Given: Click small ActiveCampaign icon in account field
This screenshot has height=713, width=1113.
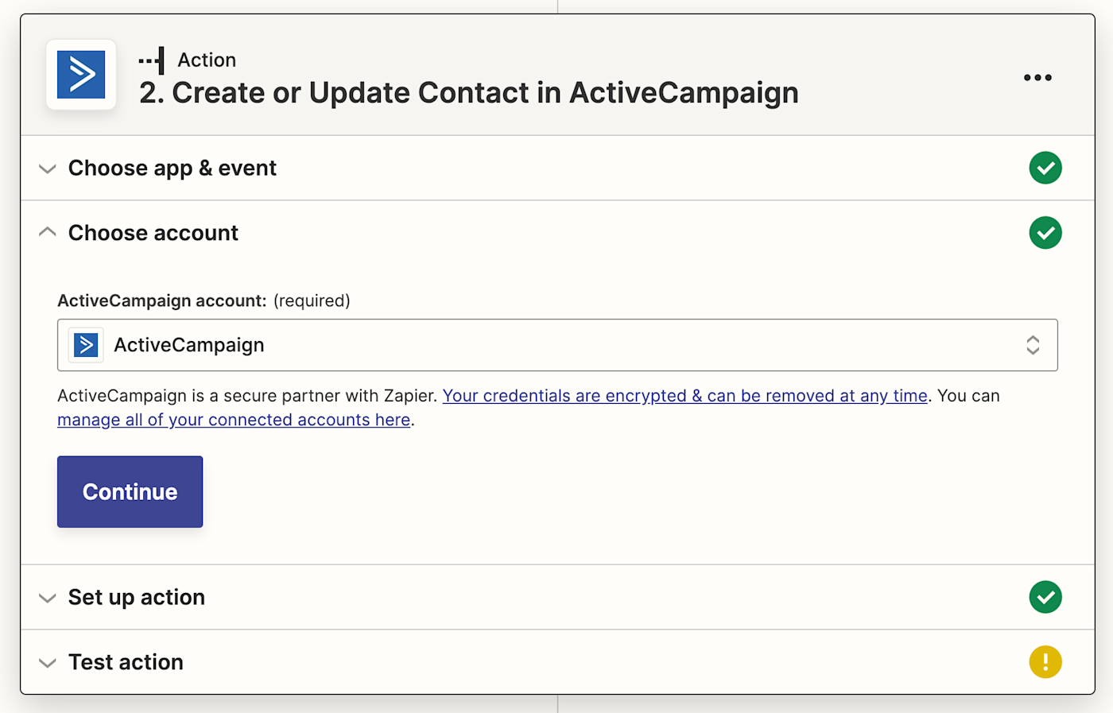Looking at the screenshot, I should point(86,345).
